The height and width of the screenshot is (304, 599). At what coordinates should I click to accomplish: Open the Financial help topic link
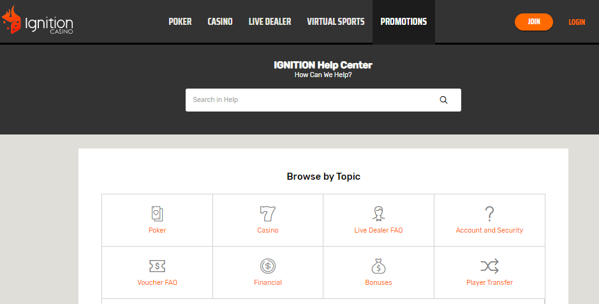click(268, 282)
